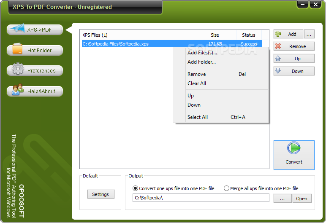This screenshot has width=326, height=223.
Task: Choose Clear All in the context menu
Action: click(221, 83)
